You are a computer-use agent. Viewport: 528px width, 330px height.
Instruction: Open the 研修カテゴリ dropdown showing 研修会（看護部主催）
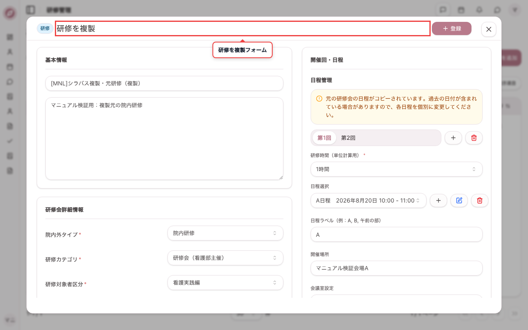coord(225,258)
